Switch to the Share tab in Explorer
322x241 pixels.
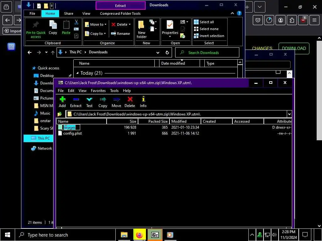click(69, 13)
